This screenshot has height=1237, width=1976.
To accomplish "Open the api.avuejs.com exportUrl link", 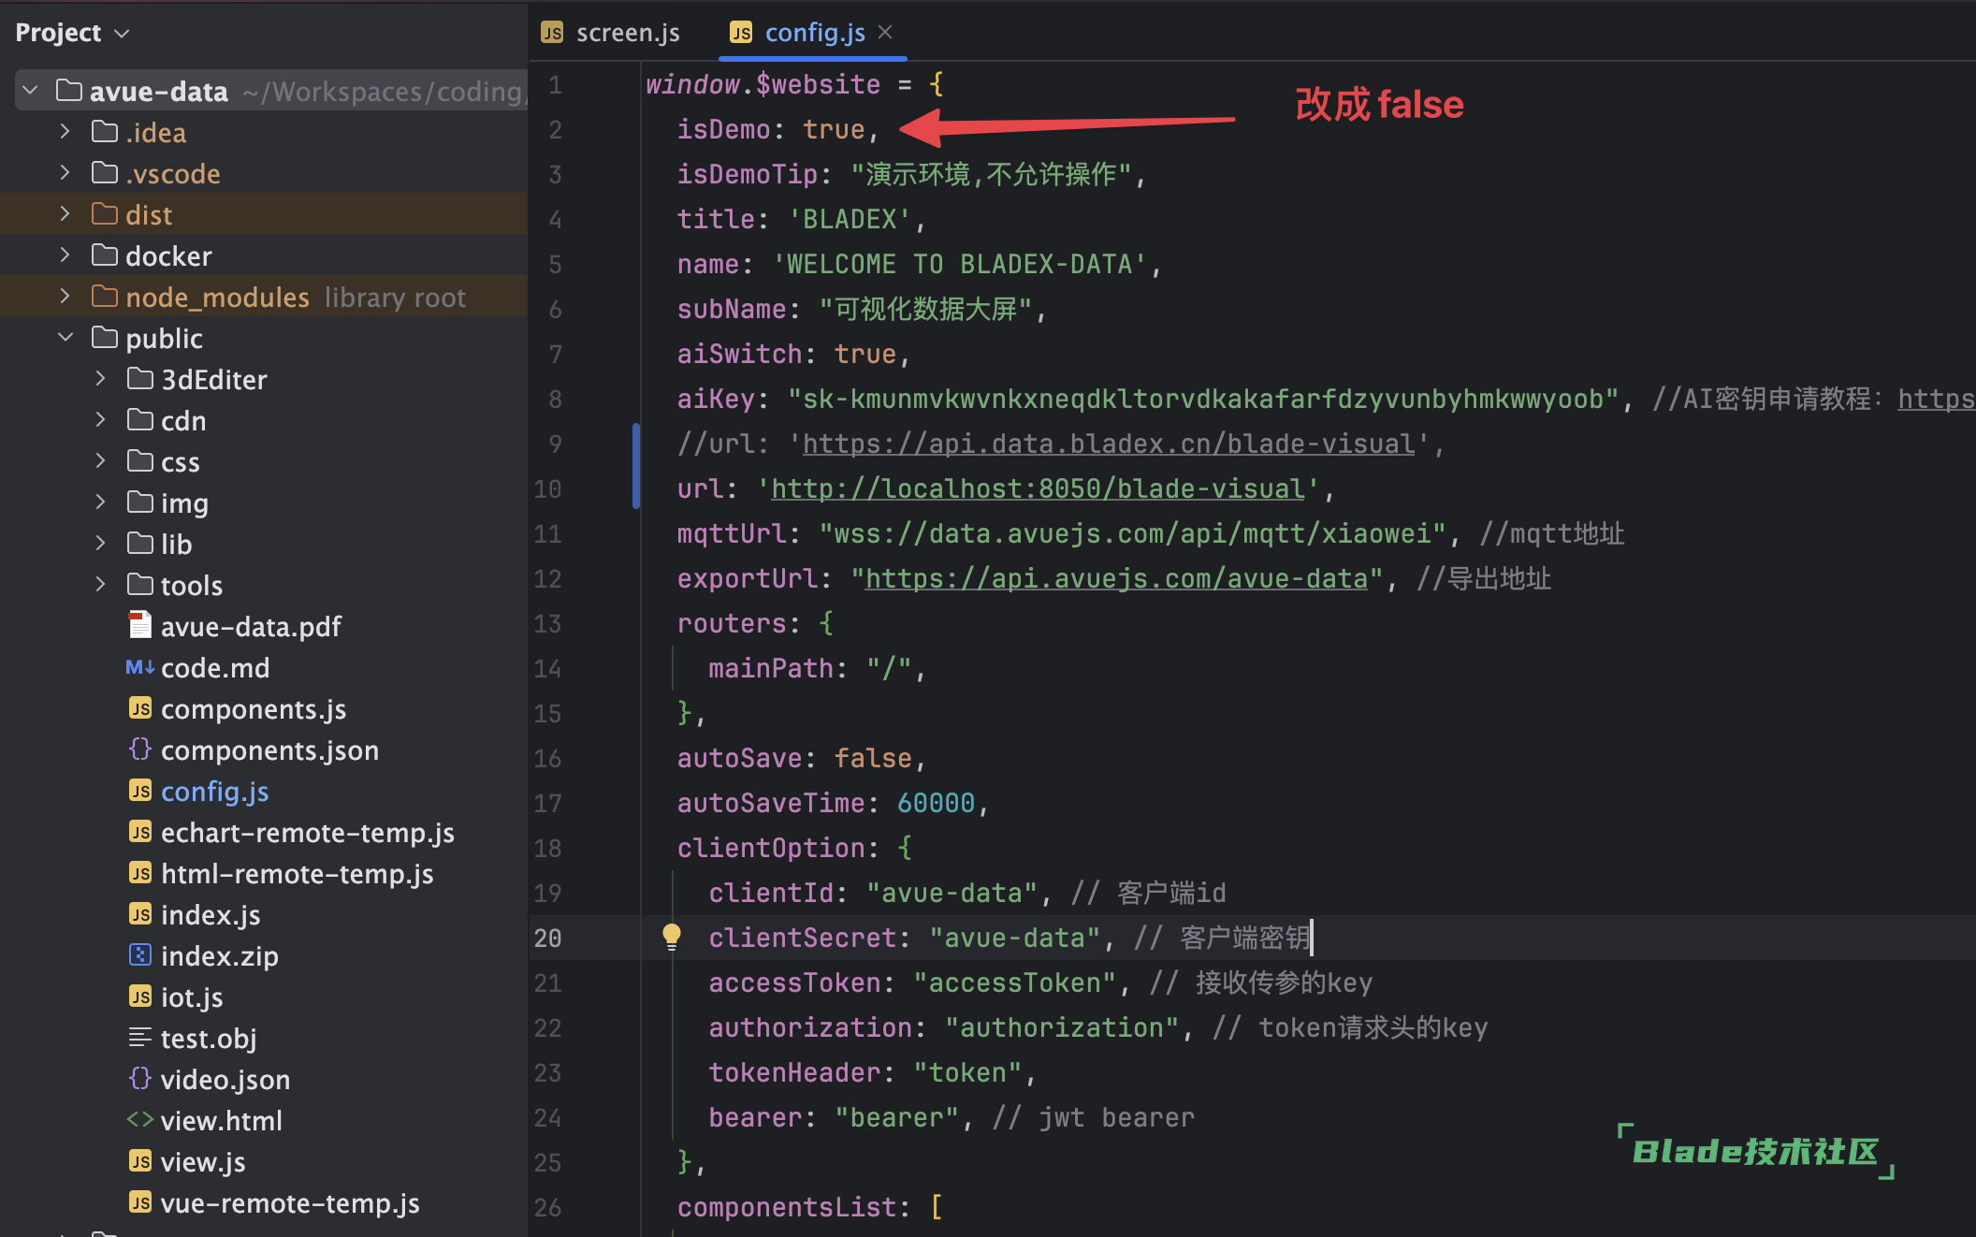I will coord(1115,578).
